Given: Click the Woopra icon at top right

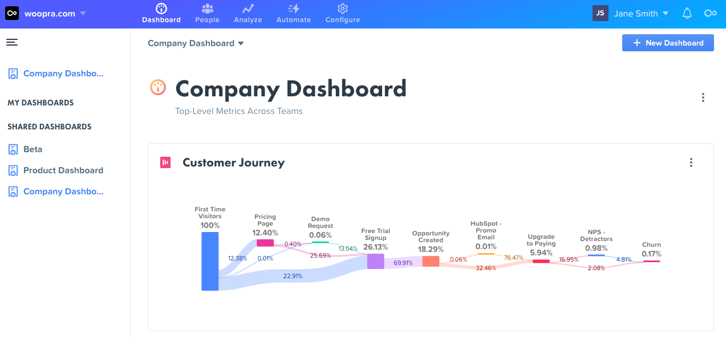Looking at the screenshot, I should [710, 13].
